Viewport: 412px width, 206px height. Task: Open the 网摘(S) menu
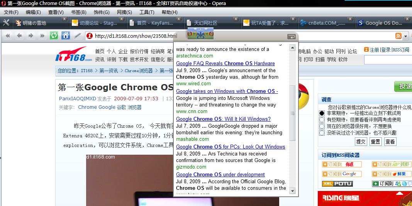pos(124,12)
